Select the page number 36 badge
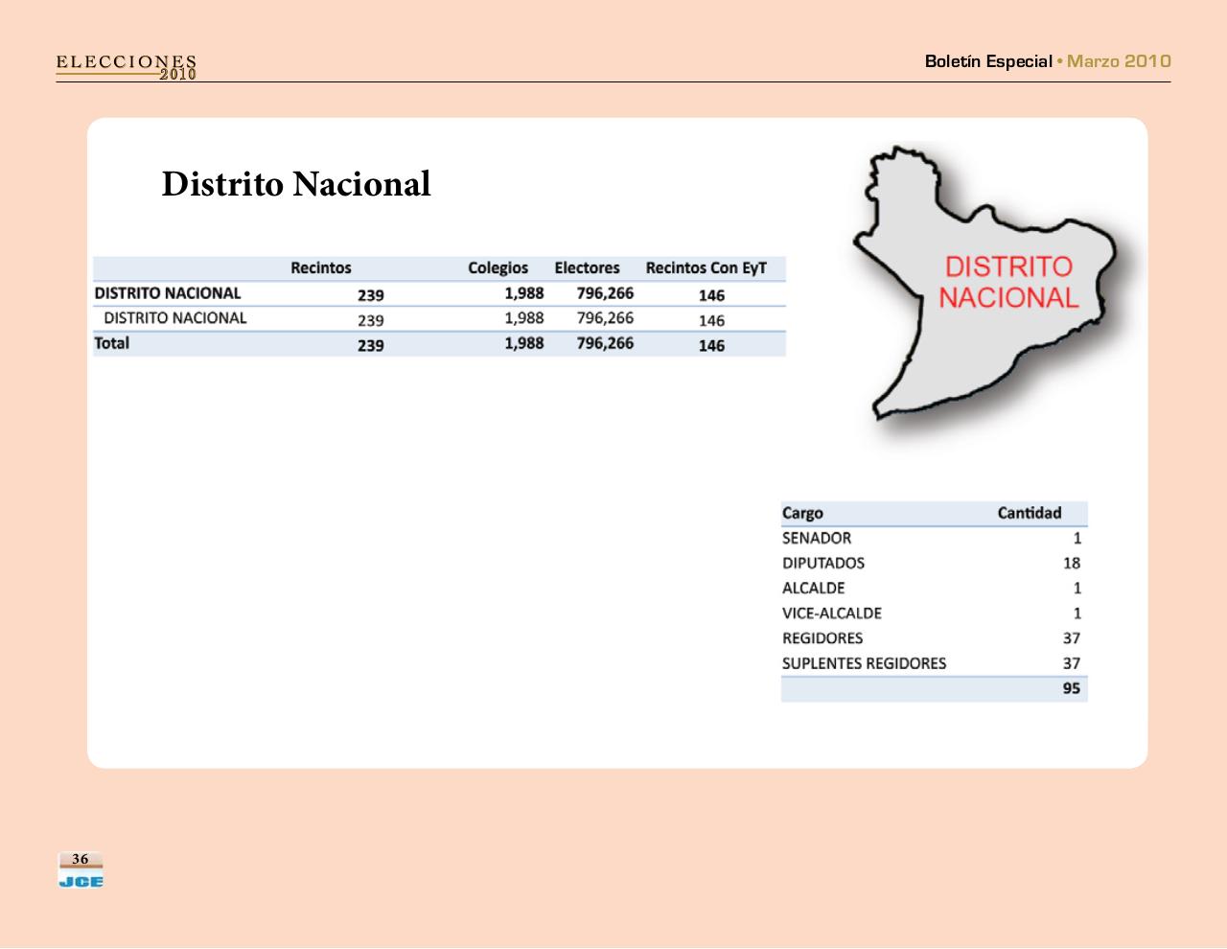Screen dimensions: 1227x949 81,859
